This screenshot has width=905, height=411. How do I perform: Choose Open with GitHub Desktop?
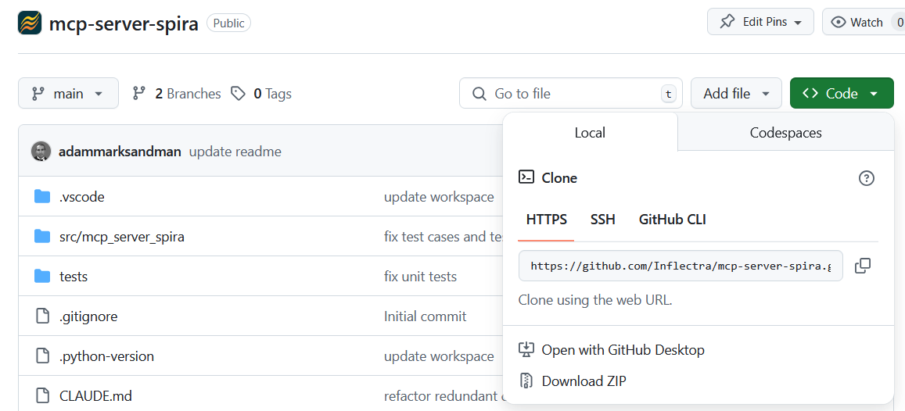pos(622,350)
